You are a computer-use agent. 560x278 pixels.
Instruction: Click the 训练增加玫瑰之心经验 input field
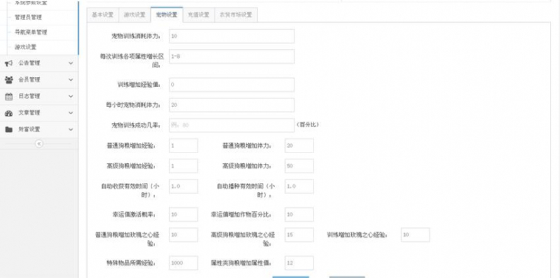pyautogui.click(x=416, y=235)
